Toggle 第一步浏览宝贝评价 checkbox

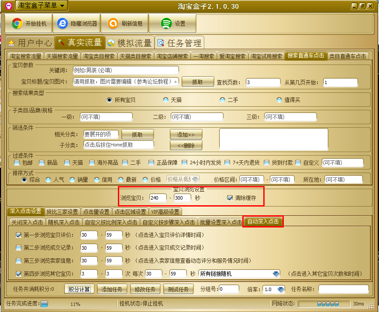coord(18,235)
